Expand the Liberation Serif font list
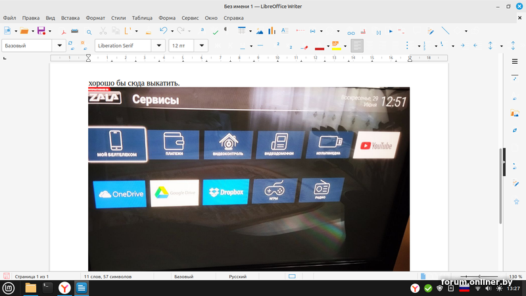Image resolution: width=526 pixels, height=296 pixels. [158, 46]
